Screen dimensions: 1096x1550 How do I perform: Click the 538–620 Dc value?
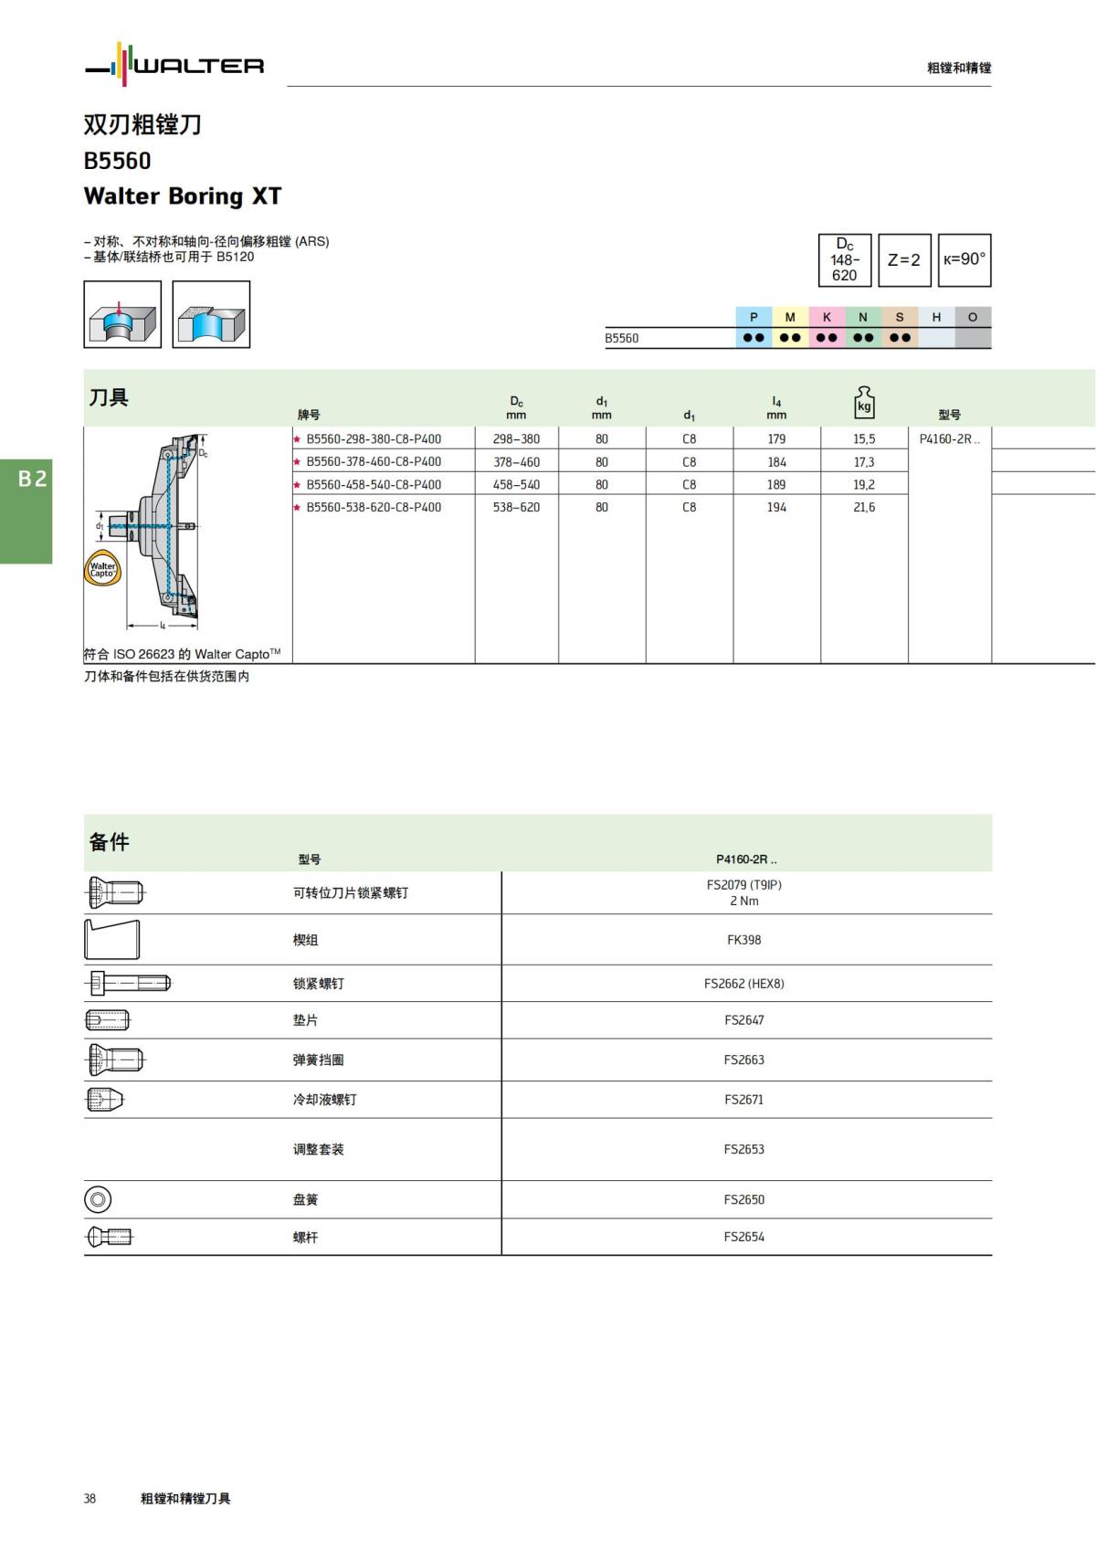pos(516,507)
